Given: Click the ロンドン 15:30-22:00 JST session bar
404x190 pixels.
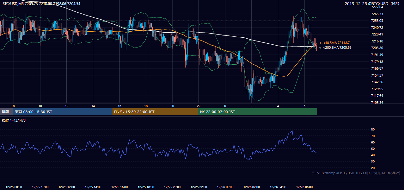Looking at the screenshot, I should pyautogui.click(x=155, y=112).
